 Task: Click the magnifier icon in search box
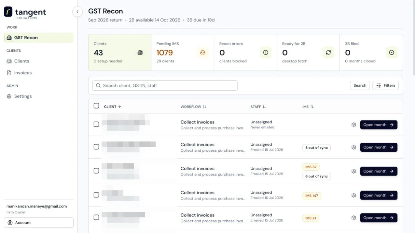pyautogui.click(x=98, y=85)
